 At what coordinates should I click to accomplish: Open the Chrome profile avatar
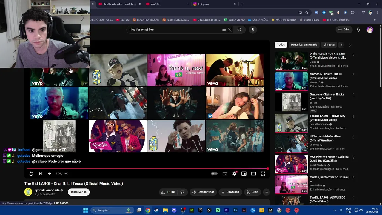[x=370, y=13]
